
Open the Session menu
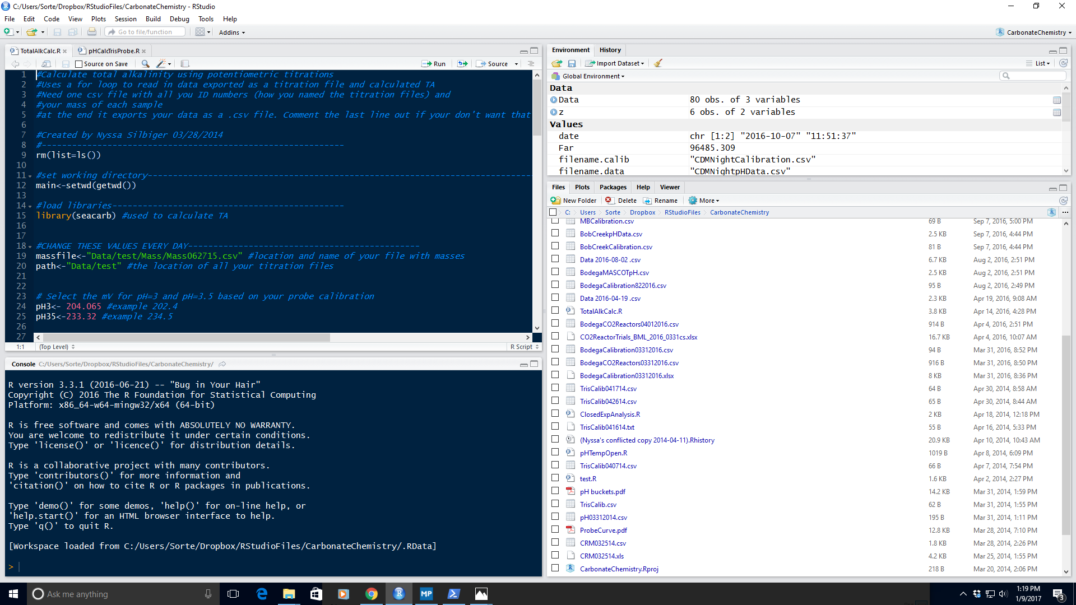[x=126, y=19]
